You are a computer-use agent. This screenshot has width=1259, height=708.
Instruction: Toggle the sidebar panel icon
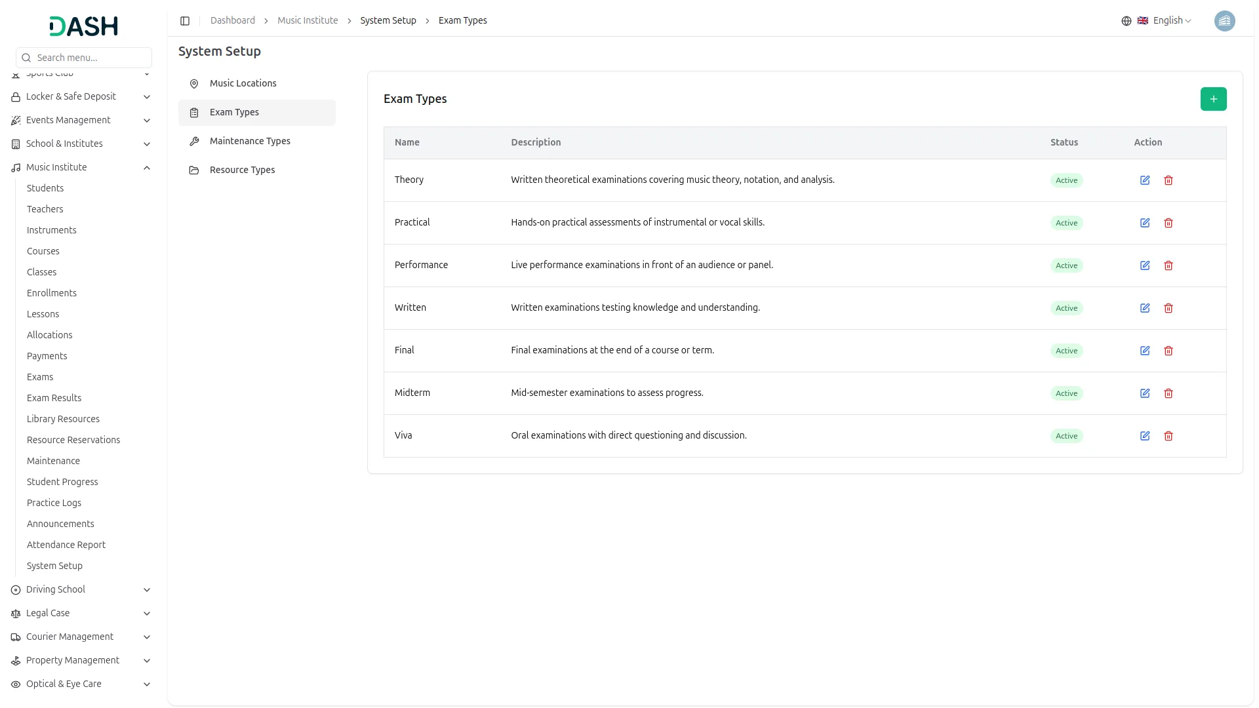pos(185,21)
